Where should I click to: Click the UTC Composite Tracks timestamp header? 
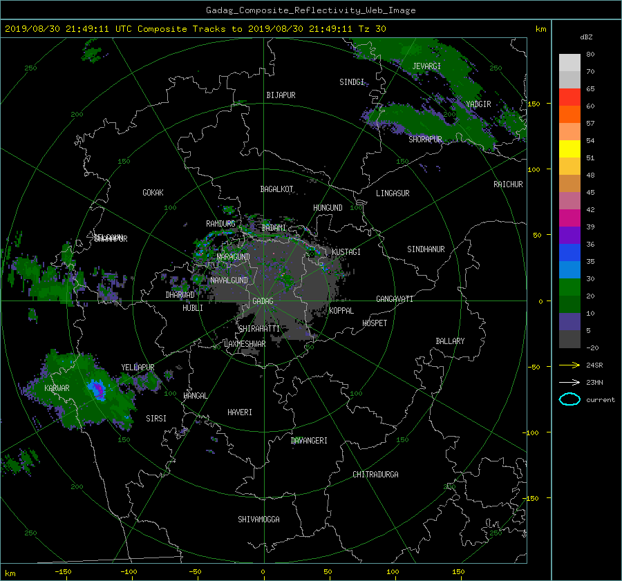195,29
